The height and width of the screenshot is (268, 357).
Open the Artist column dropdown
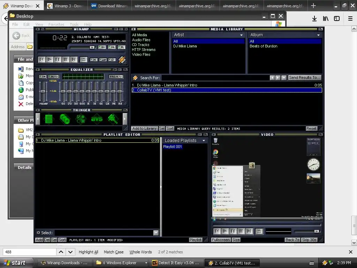coord(241,35)
